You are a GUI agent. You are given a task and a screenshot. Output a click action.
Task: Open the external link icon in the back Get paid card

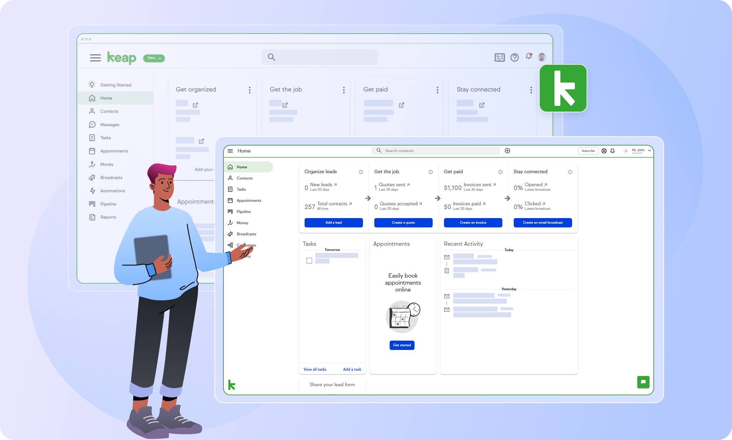[401, 105]
